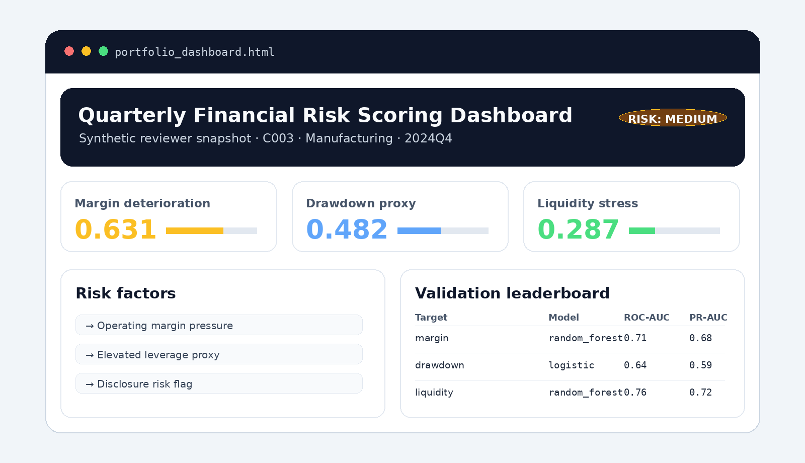
Task: Click the 0.72 PR-AUC value
Action: 700,393
